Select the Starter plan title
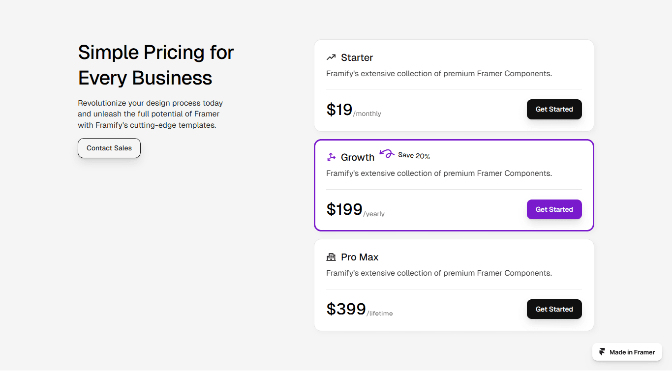672x371 pixels. click(x=357, y=57)
